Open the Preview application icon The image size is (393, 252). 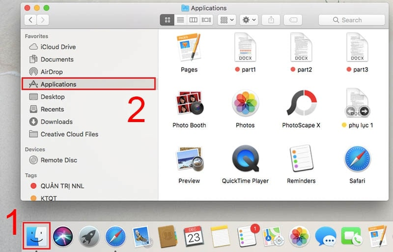click(189, 160)
